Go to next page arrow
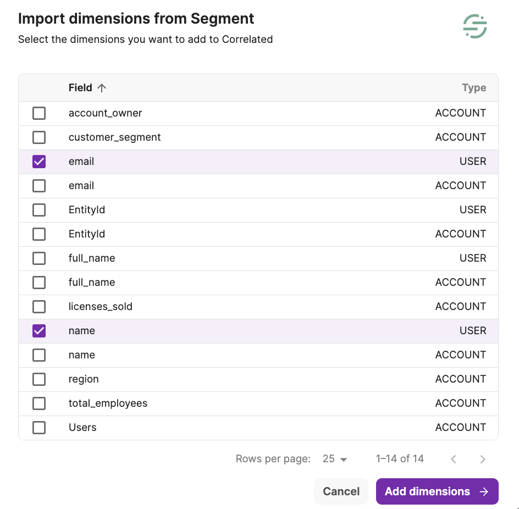This screenshot has height=509, width=519. pyautogui.click(x=482, y=459)
